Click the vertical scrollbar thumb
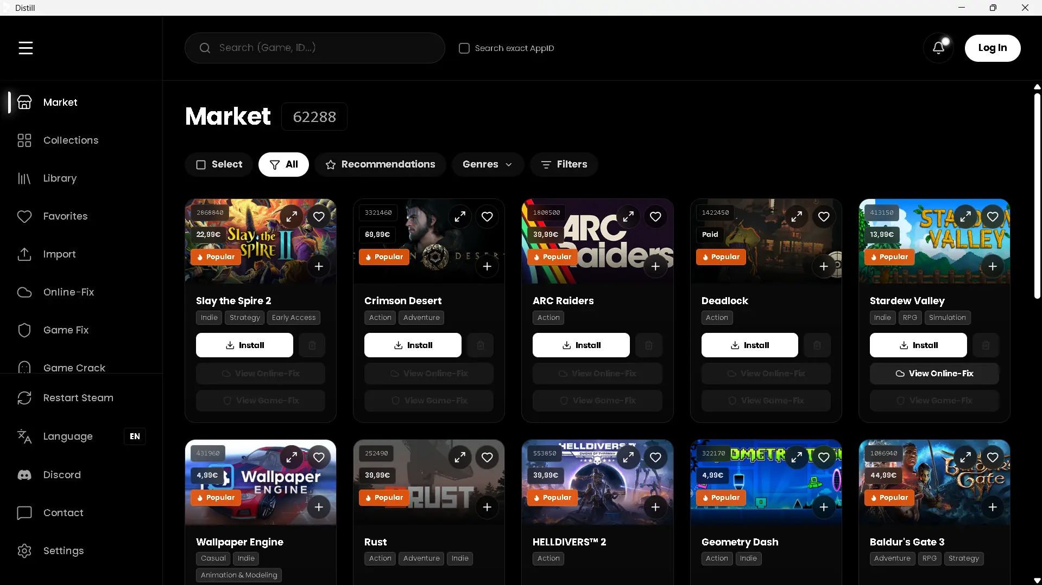This screenshot has height=585, width=1042. 1037,196
